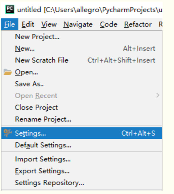Open Default Settings... entry
Image resolution: width=174 pixels, height=194 pixels.
[x=43, y=145]
